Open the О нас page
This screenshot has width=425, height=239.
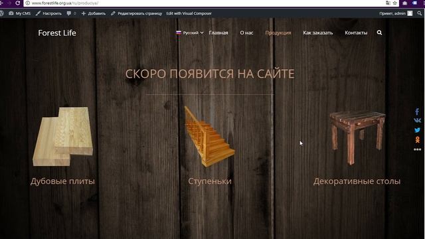coord(246,33)
